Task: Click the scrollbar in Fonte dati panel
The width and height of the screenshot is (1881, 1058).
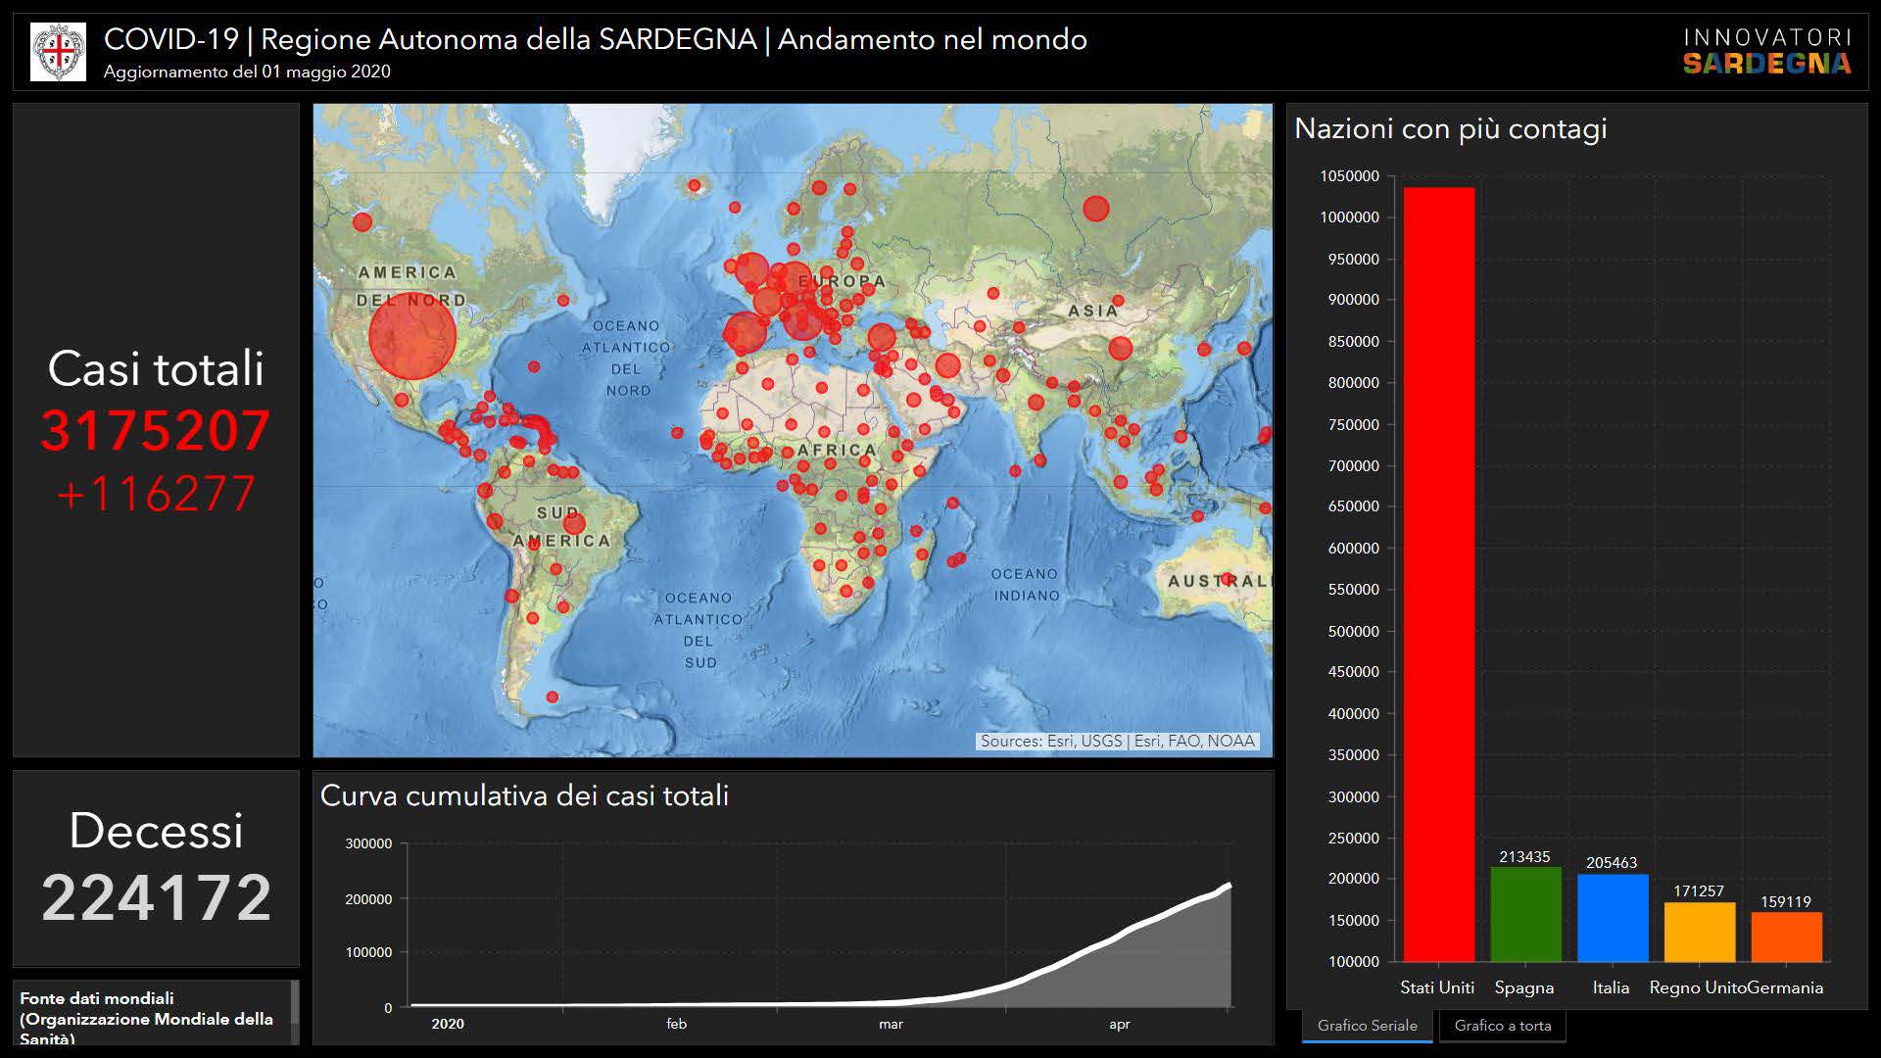Action: 294,1004
